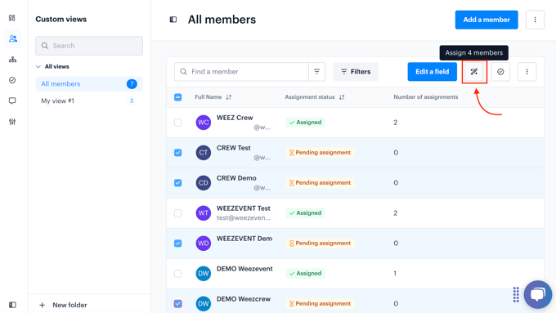Click the All members page title

222,20
